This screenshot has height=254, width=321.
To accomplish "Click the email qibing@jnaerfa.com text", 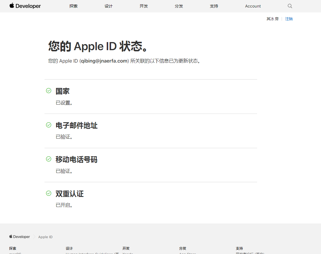I will (x=104, y=61).
